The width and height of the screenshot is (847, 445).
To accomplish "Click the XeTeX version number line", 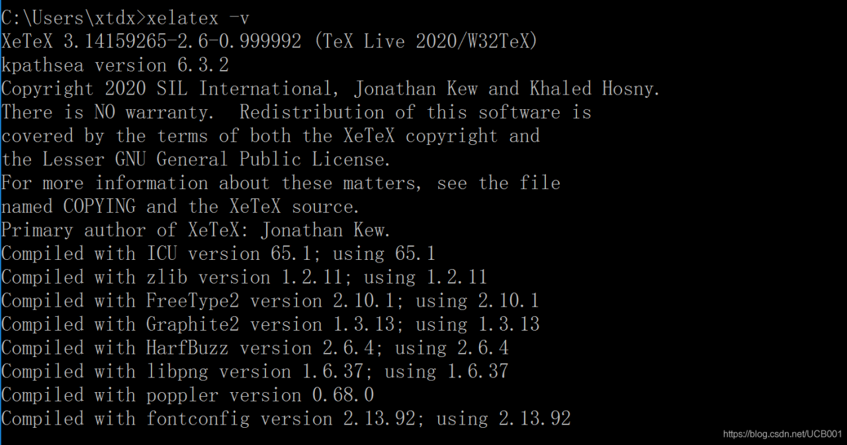I will (270, 42).
